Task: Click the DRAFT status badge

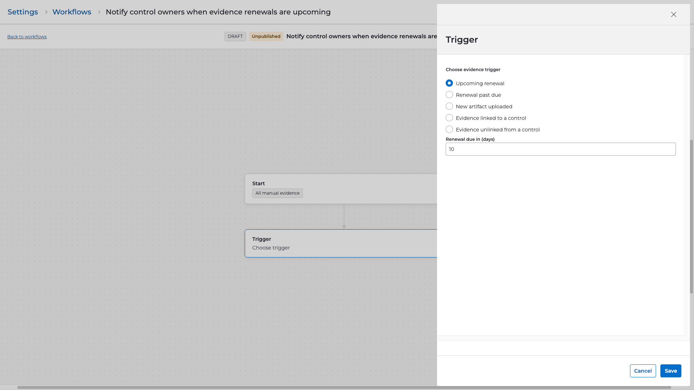Action: tap(235, 36)
